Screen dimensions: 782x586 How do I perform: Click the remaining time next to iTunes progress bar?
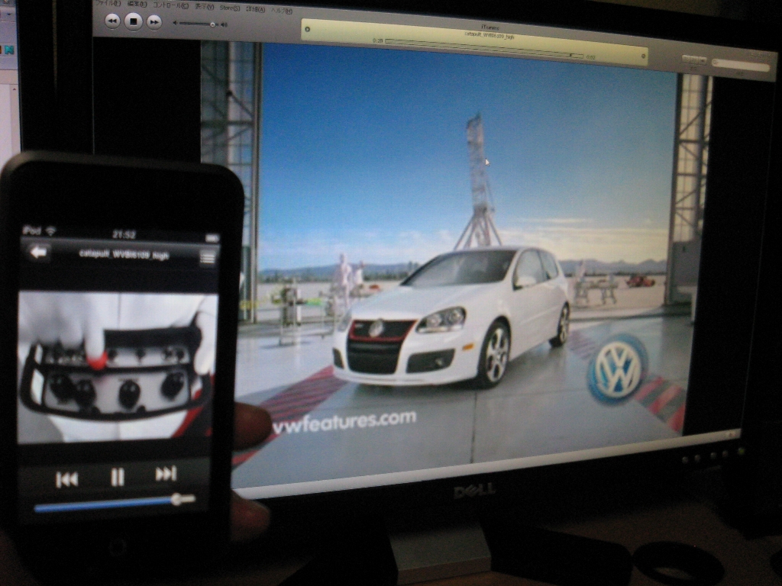(591, 57)
